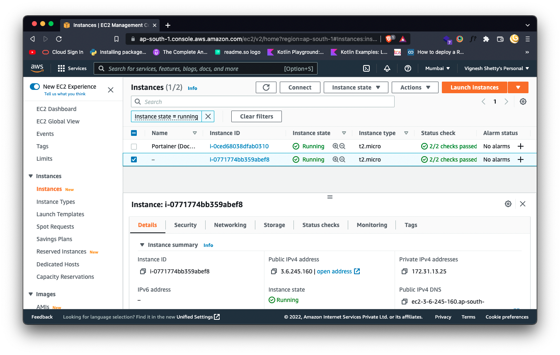
Task: Sort by Name column arrow
Action: (x=195, y=133)
